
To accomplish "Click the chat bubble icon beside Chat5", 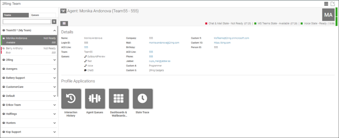I will 85,70.
